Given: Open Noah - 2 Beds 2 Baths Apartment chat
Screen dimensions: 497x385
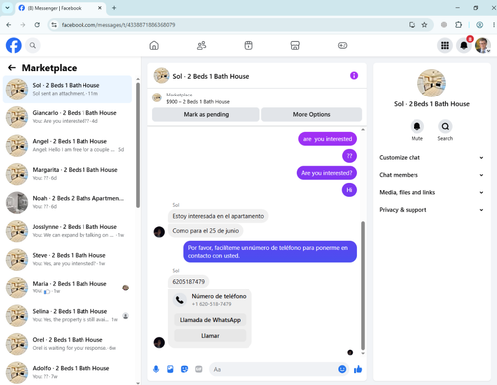Looking at the screenshot, I should (68, 202).
